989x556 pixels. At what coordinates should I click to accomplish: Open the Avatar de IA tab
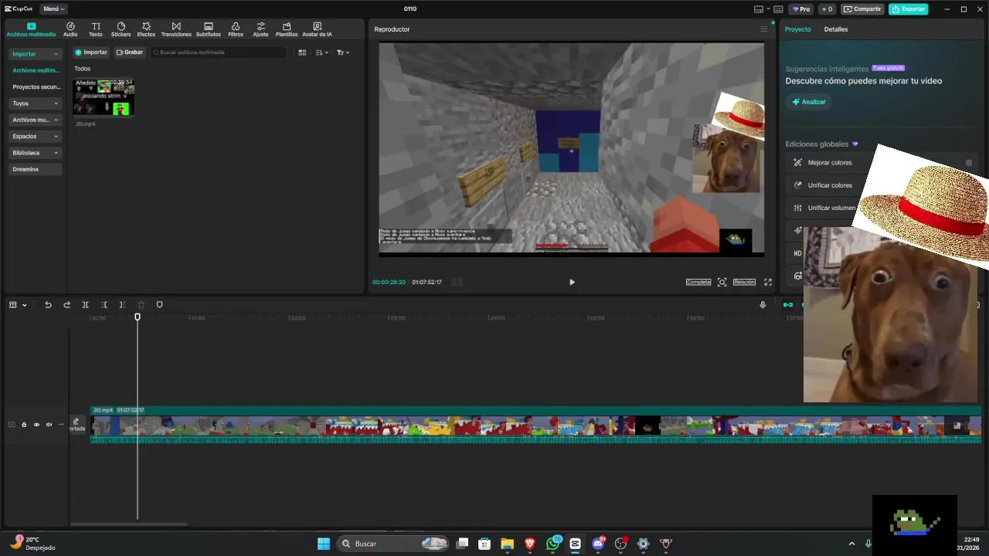(x=317, y=29)
